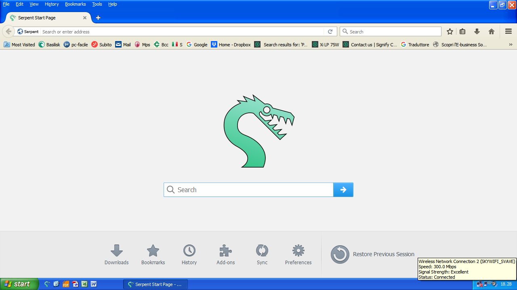The width and height of the screenshot is (517, 290).
Task: Submit search with blue arrow button
Action: tap(343, 190)
